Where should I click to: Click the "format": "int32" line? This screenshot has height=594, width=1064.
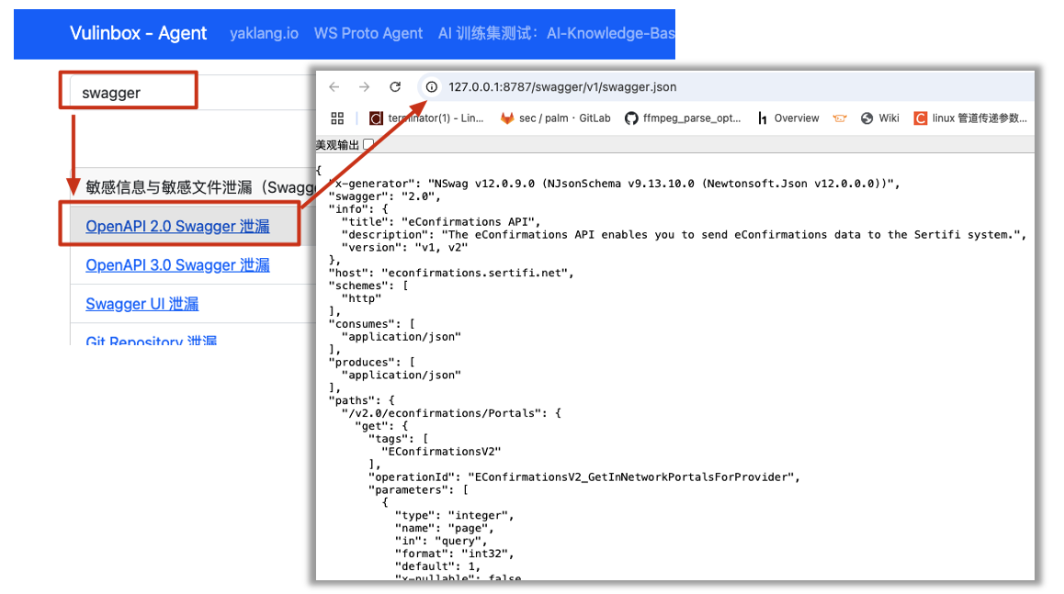point(455,554)
